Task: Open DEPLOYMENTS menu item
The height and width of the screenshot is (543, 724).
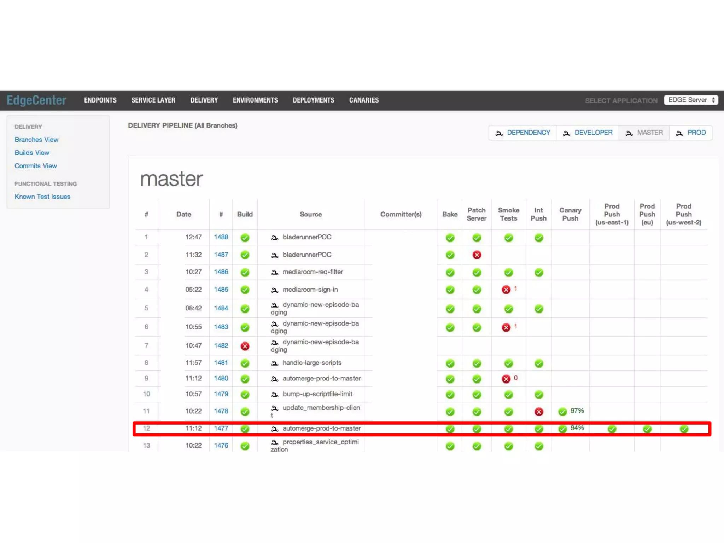Action: (x=313, y=100)
